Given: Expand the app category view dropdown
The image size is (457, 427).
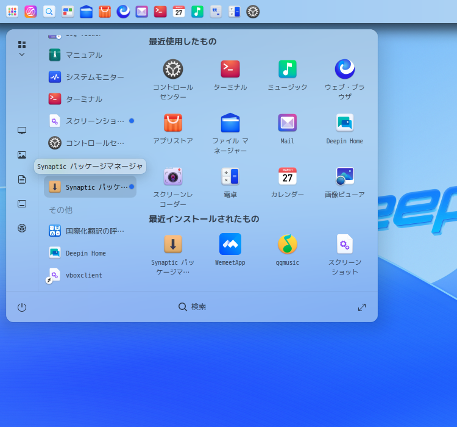Looking at the screenshot, I should [22, 49].
